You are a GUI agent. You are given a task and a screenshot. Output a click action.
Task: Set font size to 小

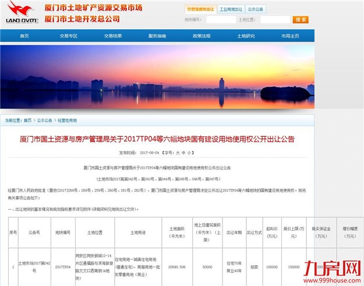pos(189,153)
